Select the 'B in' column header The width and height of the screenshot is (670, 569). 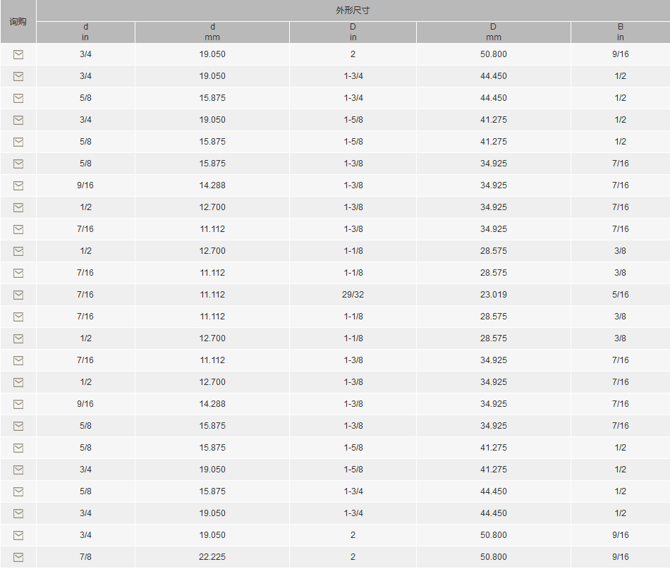620,32
